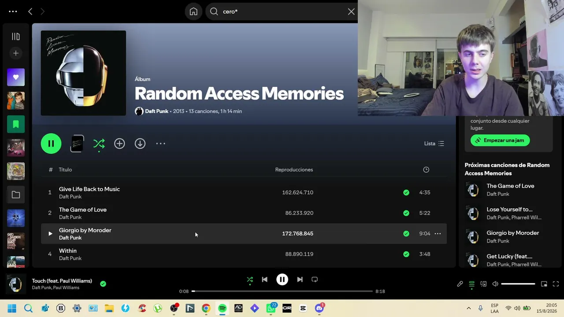Select the track 'The Game of Love' in the list

click(83, 210)
